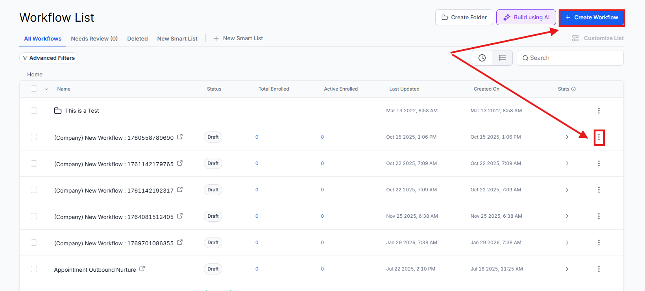Screen dimensions: 645x291
Task: Click the recent history clock icon
Action: coord(482,58)
